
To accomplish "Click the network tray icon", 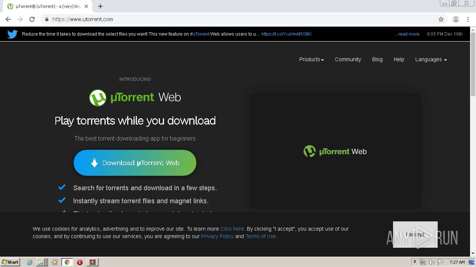I will click(x=423, y=262).
